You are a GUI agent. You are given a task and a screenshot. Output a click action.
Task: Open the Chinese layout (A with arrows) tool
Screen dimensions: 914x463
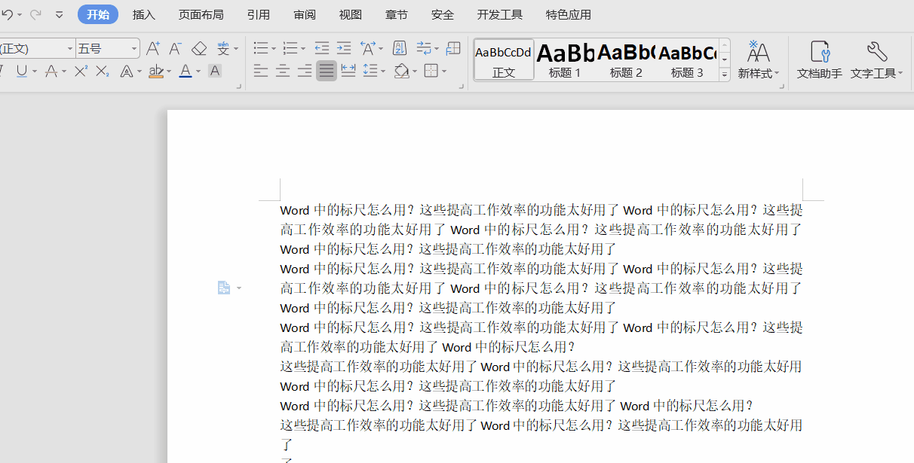click(x=368, y=48)
